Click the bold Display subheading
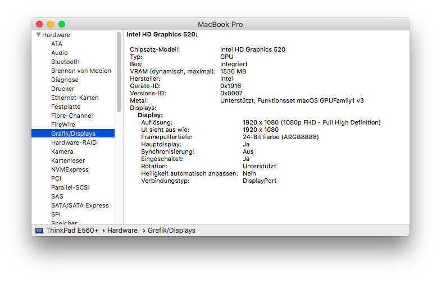This screenshot has height=281, width=441. [x=150, y=116]
